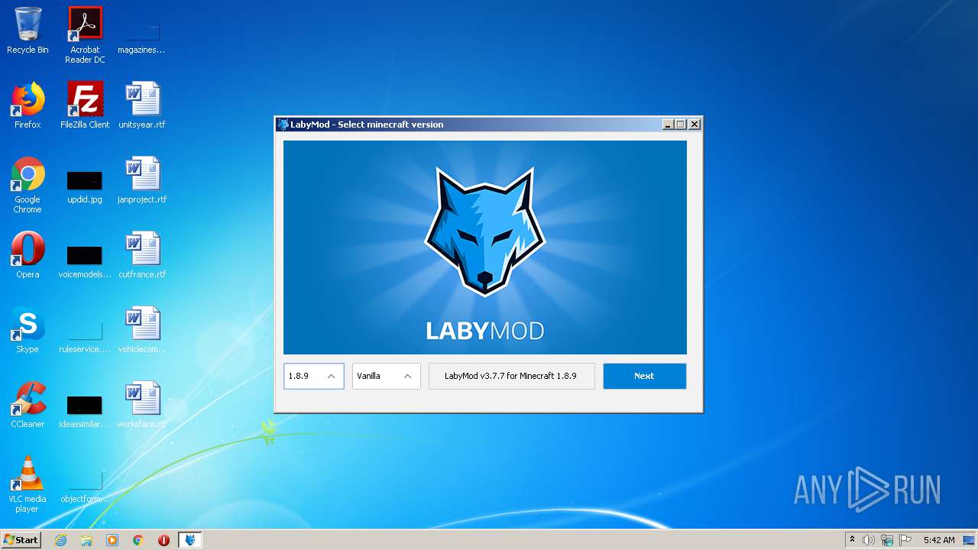Open Opera from the taskbar
978x550 pixels.
click(164, 540)
